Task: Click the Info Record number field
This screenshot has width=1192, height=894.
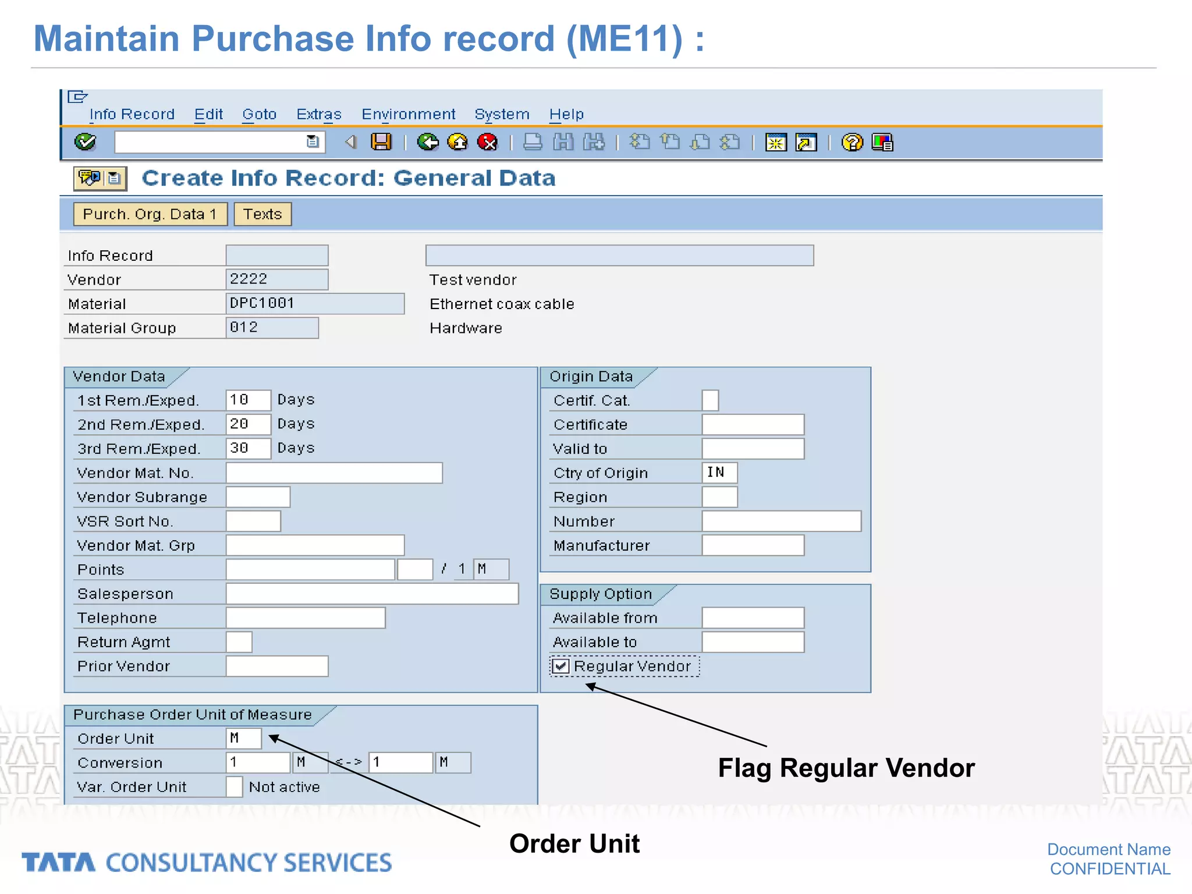Action: coord(277,255)
